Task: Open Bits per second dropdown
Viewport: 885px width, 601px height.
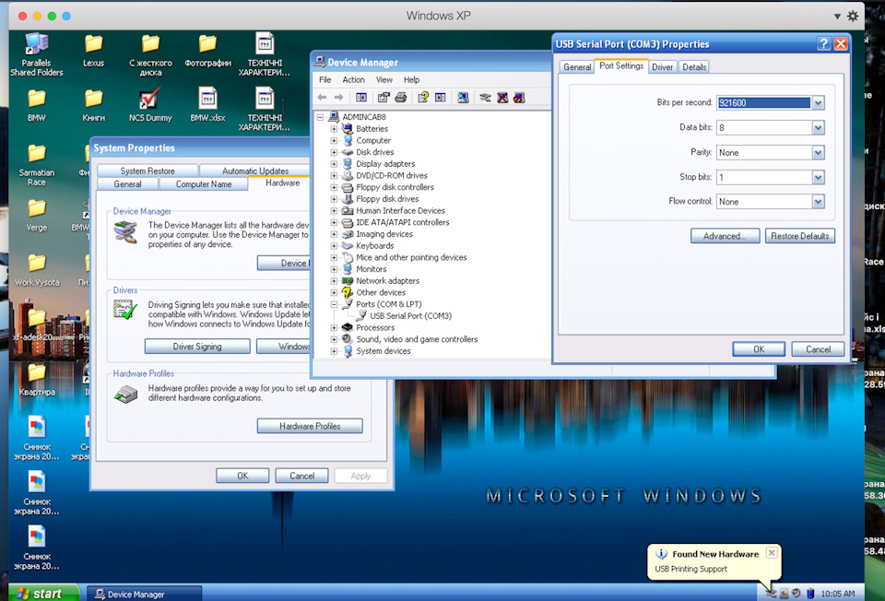Action: click(818, 102)
